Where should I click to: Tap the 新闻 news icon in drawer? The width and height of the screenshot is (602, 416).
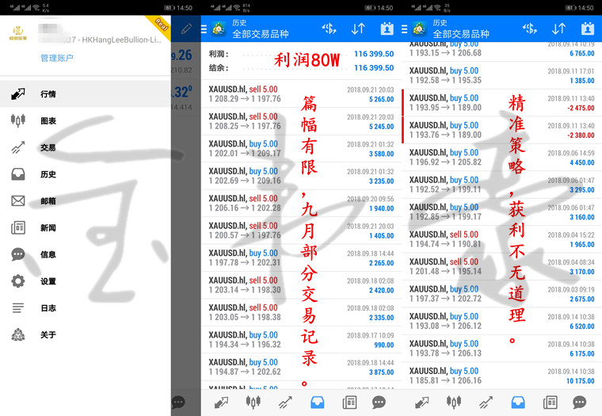click(18, 228)
